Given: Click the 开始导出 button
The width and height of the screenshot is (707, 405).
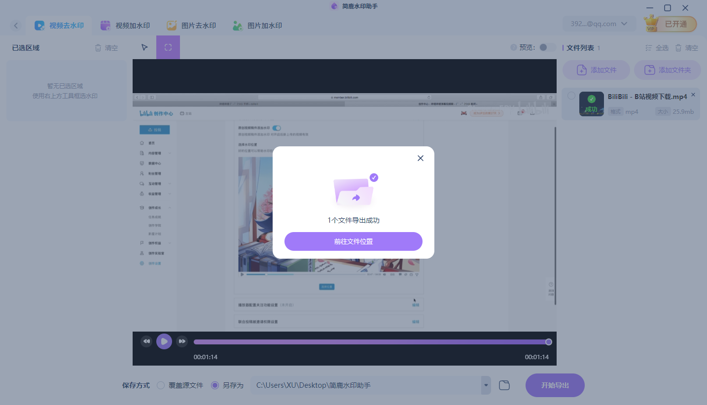Looking at the screenshot, I should 555,385.
